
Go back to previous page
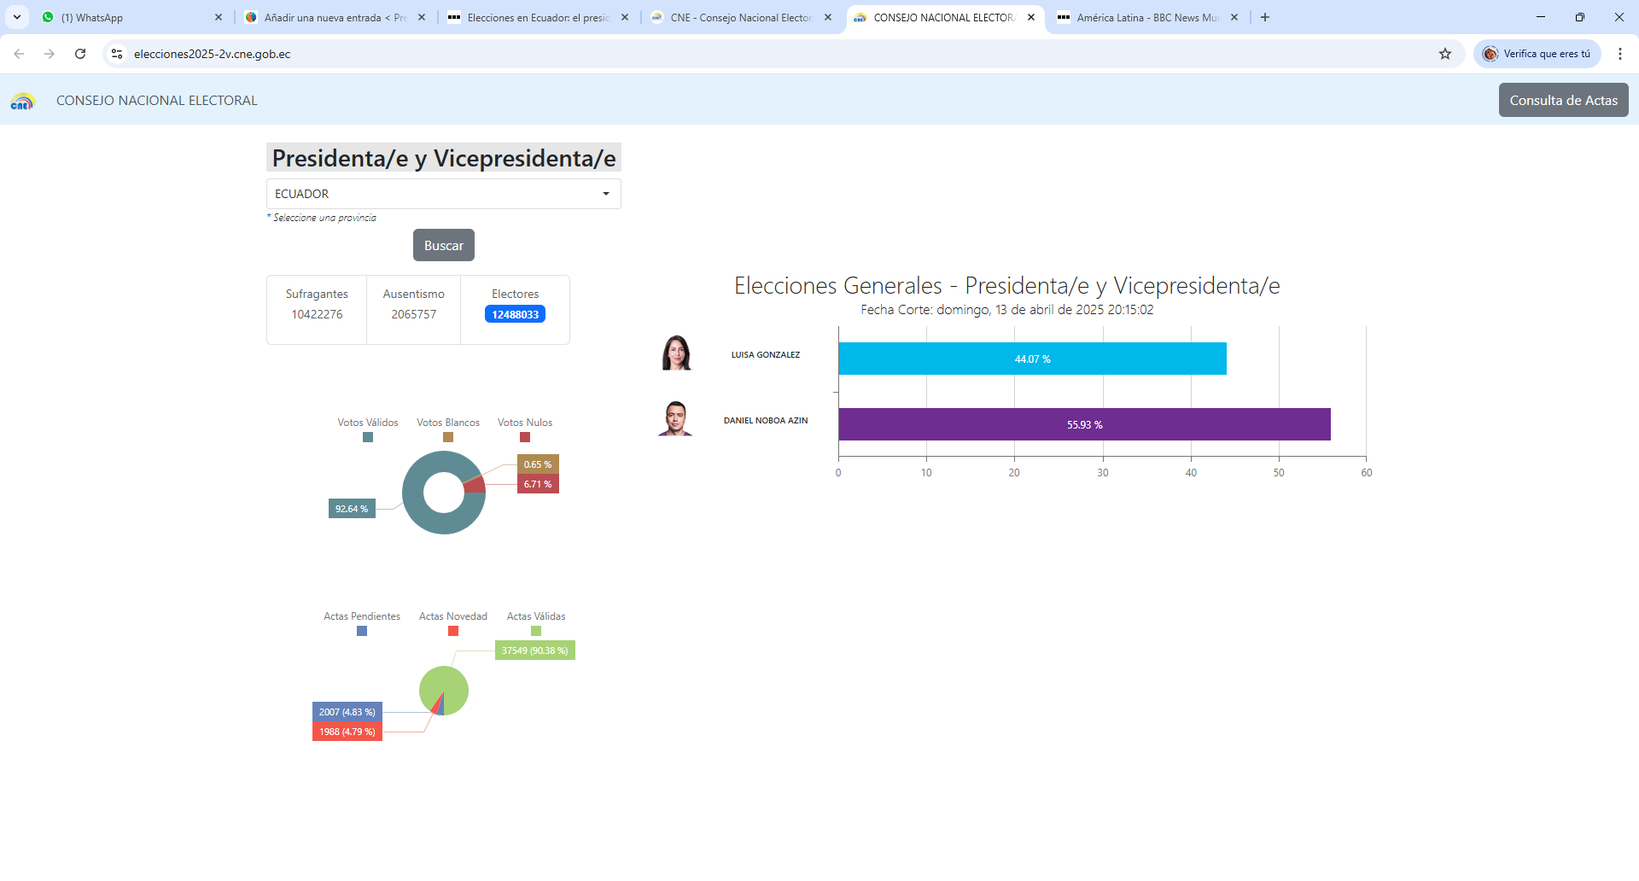click(19, 54)
